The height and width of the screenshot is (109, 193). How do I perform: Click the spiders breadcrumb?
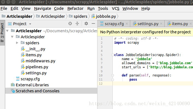78,16
